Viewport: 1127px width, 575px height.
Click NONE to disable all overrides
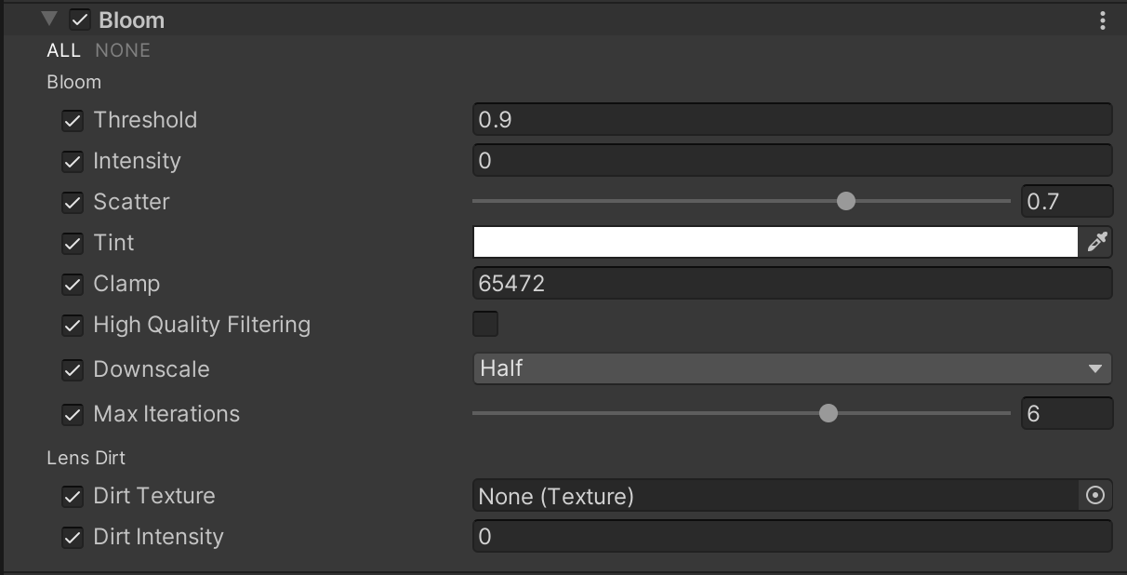[123, 50]
